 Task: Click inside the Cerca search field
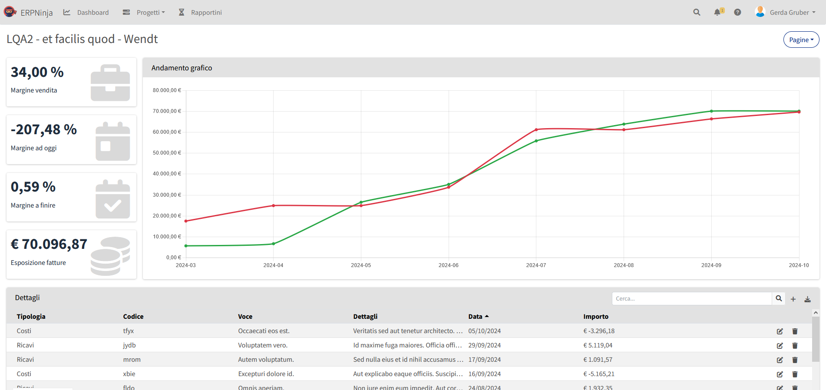pos(692,298)
